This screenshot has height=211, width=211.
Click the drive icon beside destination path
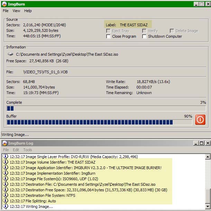(x=10, y=54)
